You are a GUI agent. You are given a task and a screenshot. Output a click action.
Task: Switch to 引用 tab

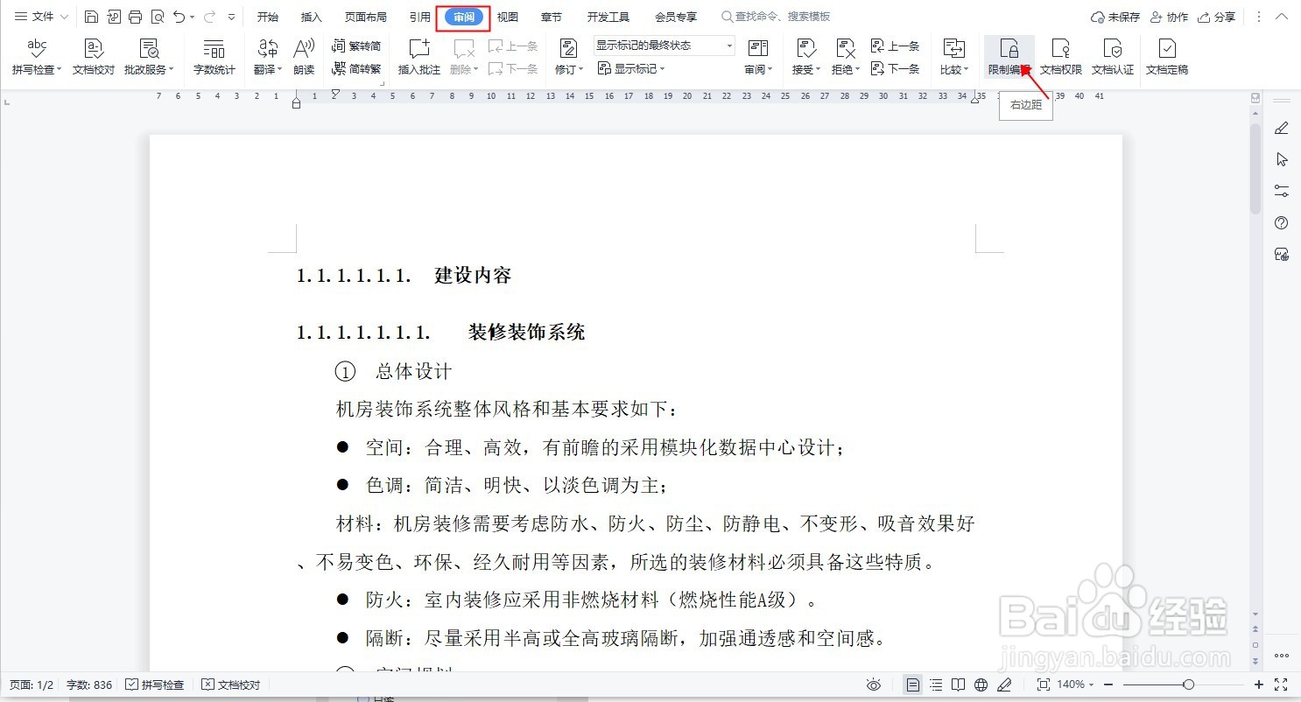(x=419, y=17)
